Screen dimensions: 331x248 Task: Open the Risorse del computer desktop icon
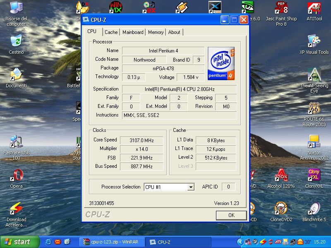pos(16,14)
